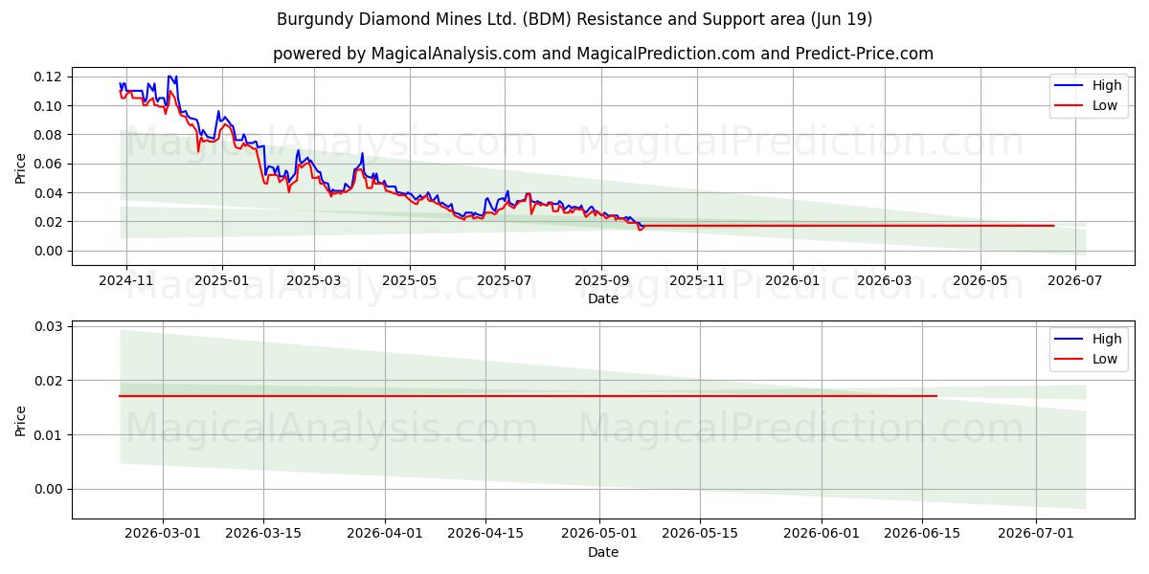Click the top chart y-axis value '0.02'
1149x574 pixels.
[x=49, y=222]
